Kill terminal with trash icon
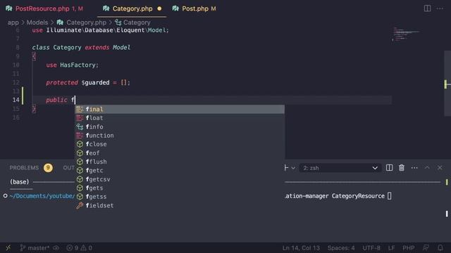This screenshot has width=451, height=253. [402, 168]
